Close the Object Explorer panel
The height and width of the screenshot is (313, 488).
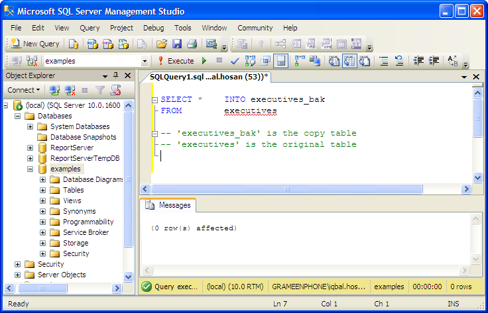[x=127, y=75]
